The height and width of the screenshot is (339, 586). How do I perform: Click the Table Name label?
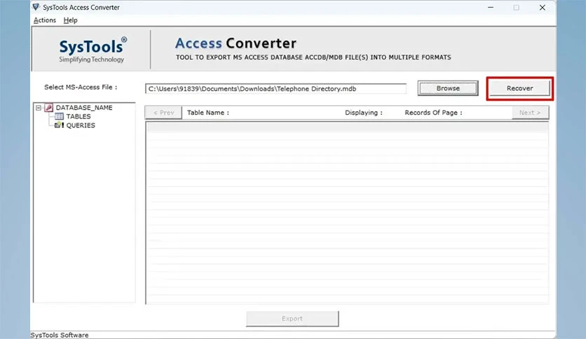click(208, 113)
